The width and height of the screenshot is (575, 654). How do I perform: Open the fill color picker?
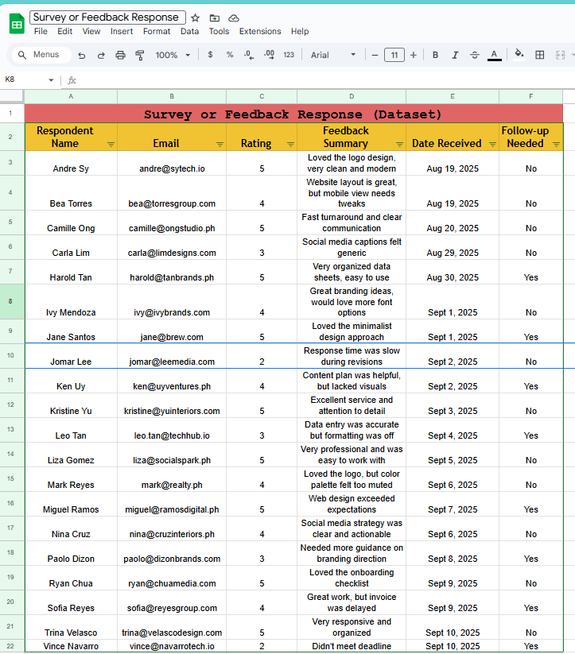tap(519, 55)
